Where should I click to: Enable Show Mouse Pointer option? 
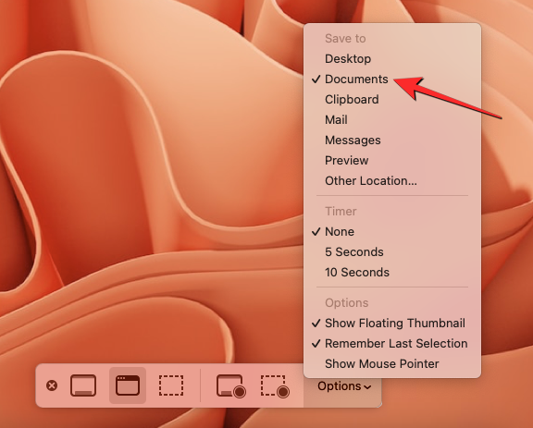click(392, 364)
